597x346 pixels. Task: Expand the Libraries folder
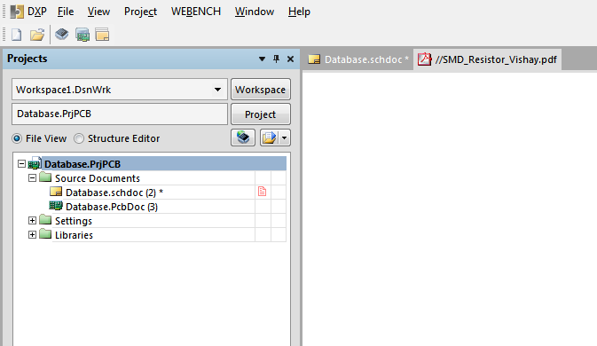coord(32,235)
